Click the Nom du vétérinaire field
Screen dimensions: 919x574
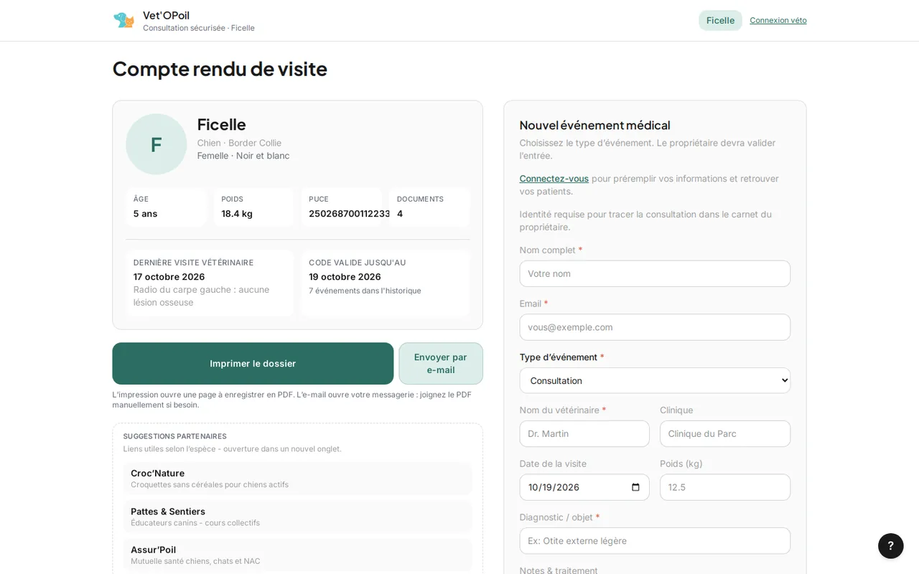(x=584, y=433)
